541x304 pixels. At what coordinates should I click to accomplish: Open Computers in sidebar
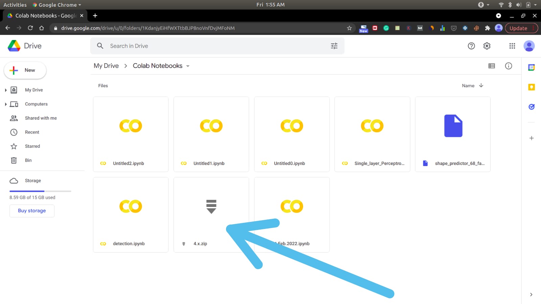pos(36,104)
